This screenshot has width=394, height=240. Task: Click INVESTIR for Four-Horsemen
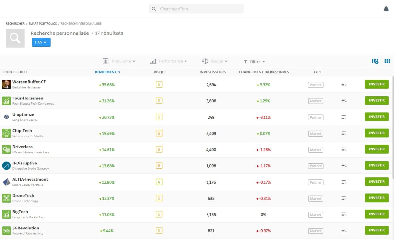377,100
